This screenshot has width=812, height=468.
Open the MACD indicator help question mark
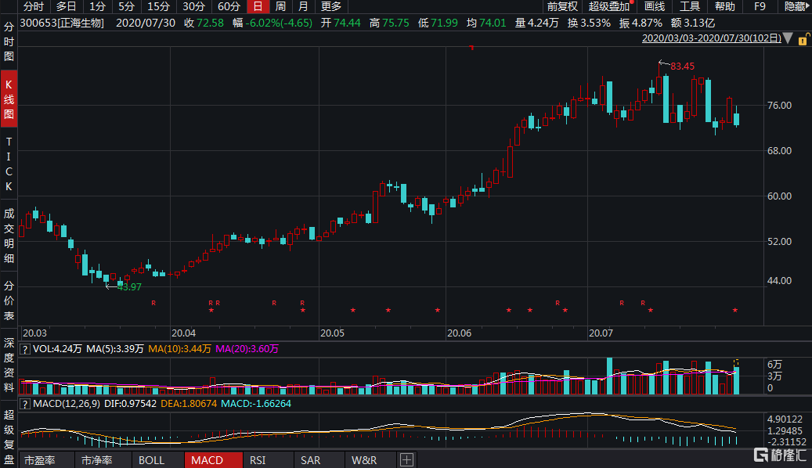(x=24, y=404)
